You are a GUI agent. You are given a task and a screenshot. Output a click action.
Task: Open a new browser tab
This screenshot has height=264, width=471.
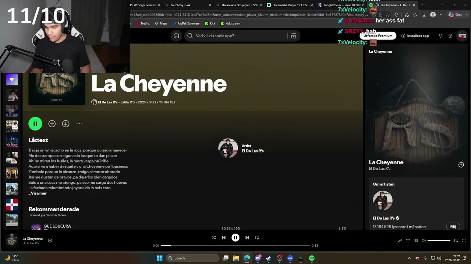pyautogui.click(x=423, y=5)
